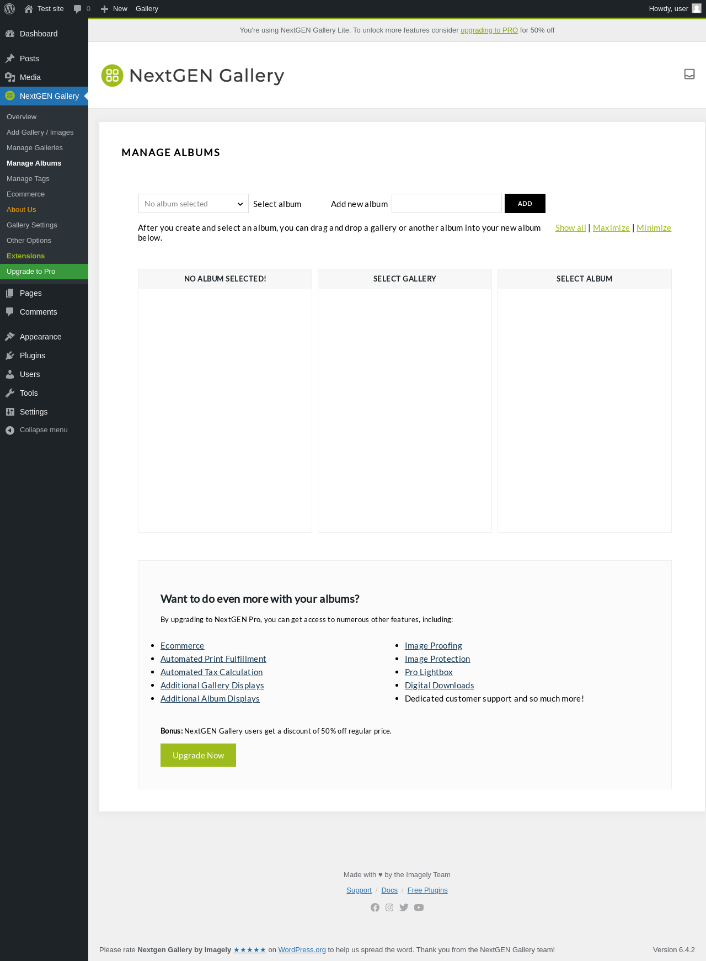Image resolution: width=706 pixels, height=961 pixels.
Task: Open Gallery Settings submenu item
Action: [32, 225]
